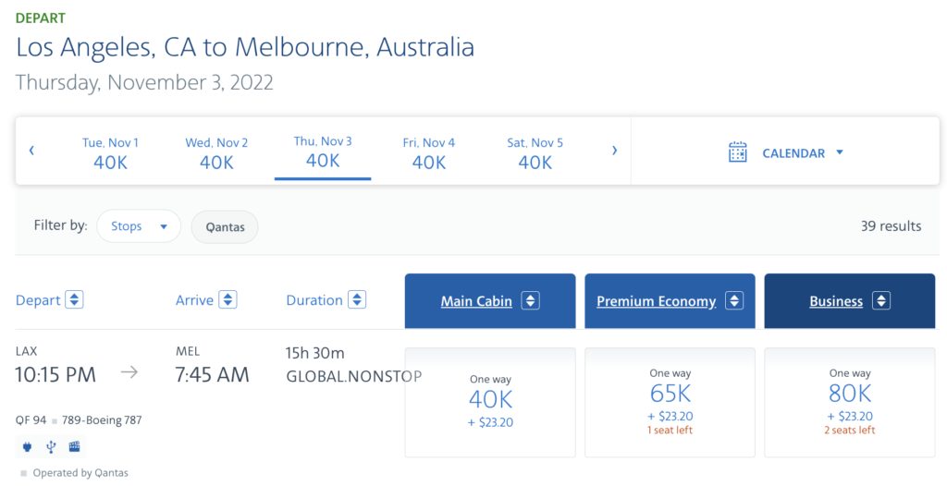The width and height of the screenshot is (947, 486).
Task: Sort flights by Arrive time
Action: coord(228,299)
